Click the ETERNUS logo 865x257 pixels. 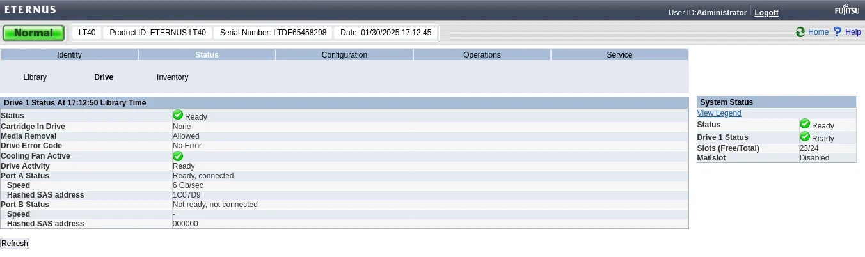(30, 10)
